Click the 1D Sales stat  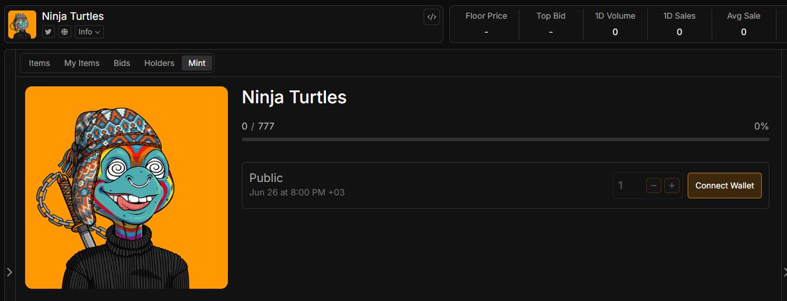pyautogui.click(x=679, y=24)
